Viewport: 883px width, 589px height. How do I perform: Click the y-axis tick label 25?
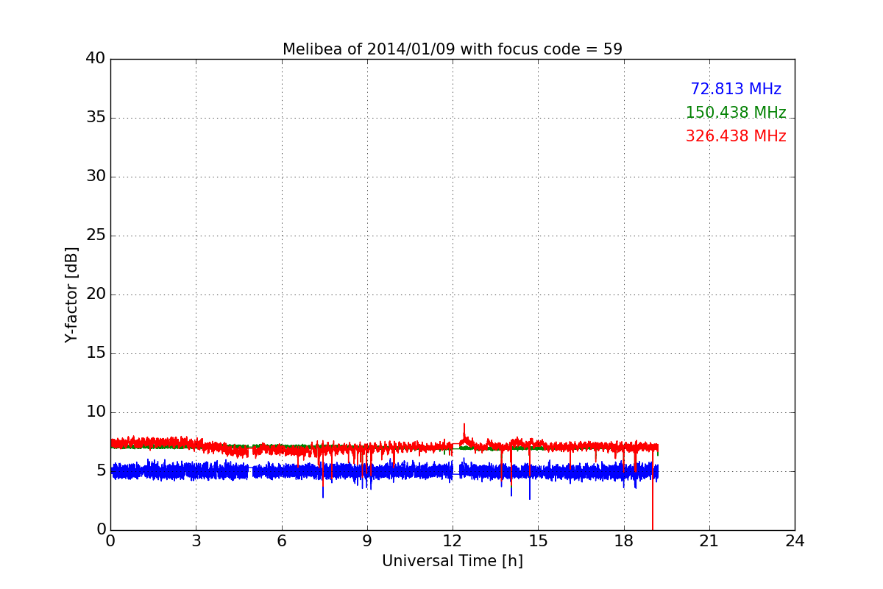pyautogui.click(x=96, y=236)
